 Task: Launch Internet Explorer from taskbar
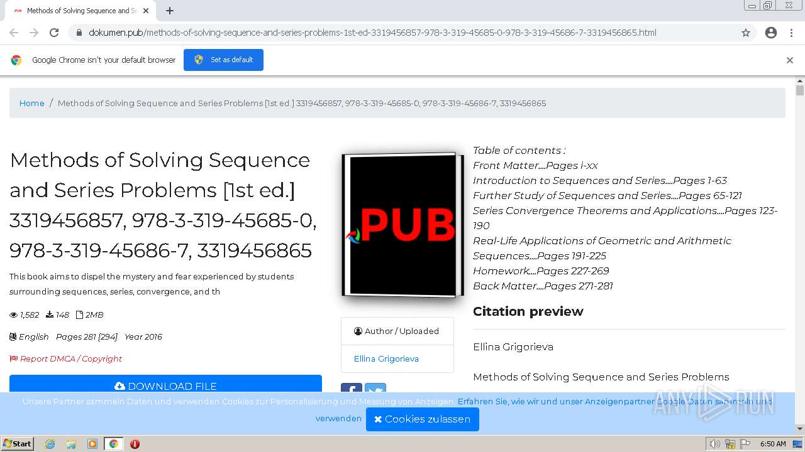tap(50, 444)
